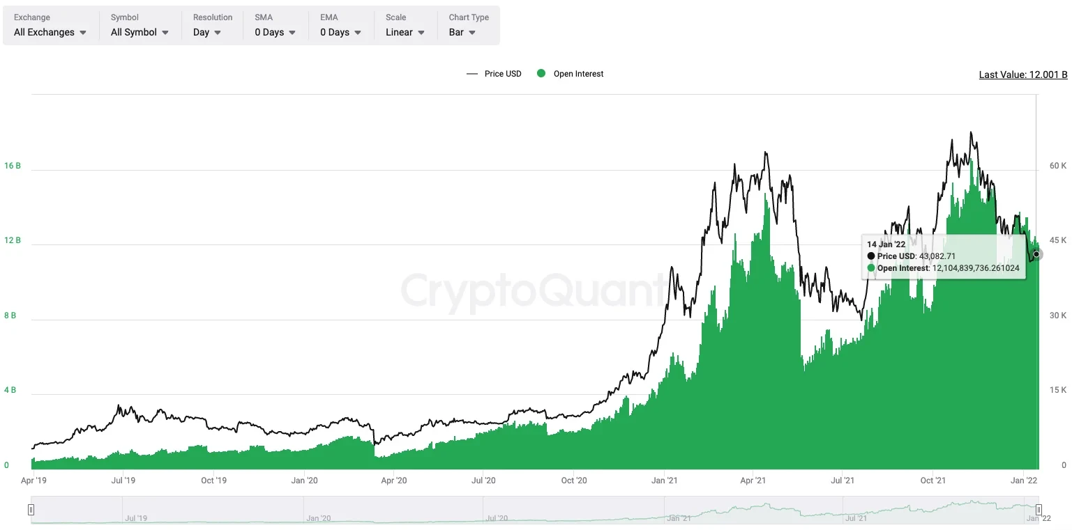Click the green Open Interest dot in tooltip

coord(871,268)
